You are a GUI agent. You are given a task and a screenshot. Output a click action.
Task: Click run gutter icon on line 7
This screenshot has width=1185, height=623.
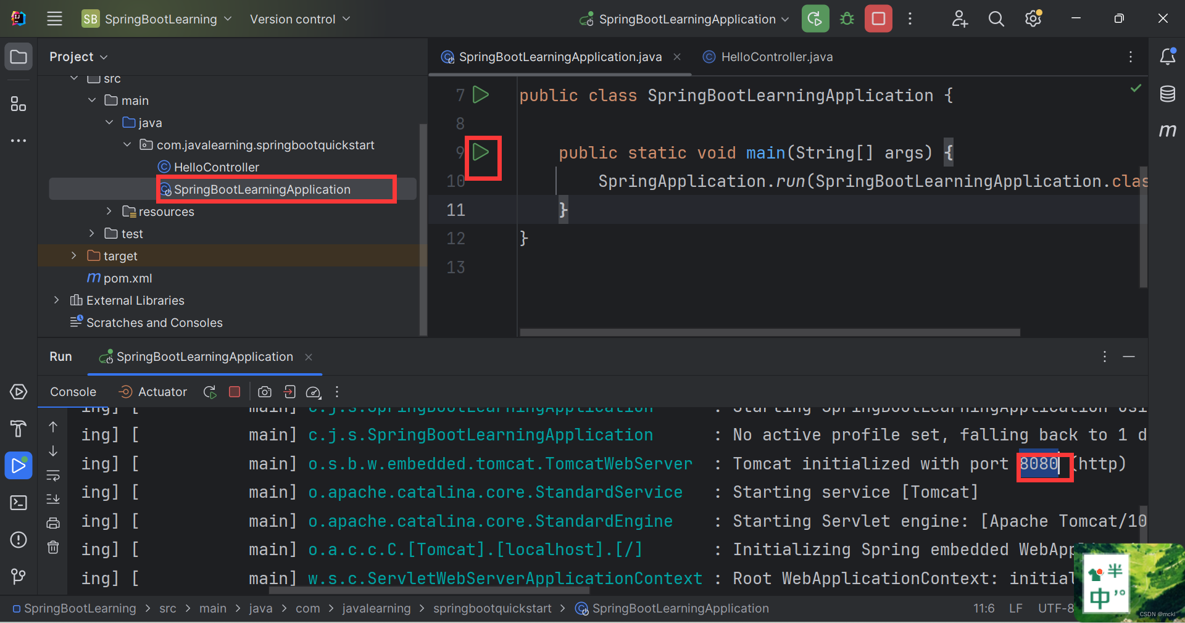tap(480, 94)
